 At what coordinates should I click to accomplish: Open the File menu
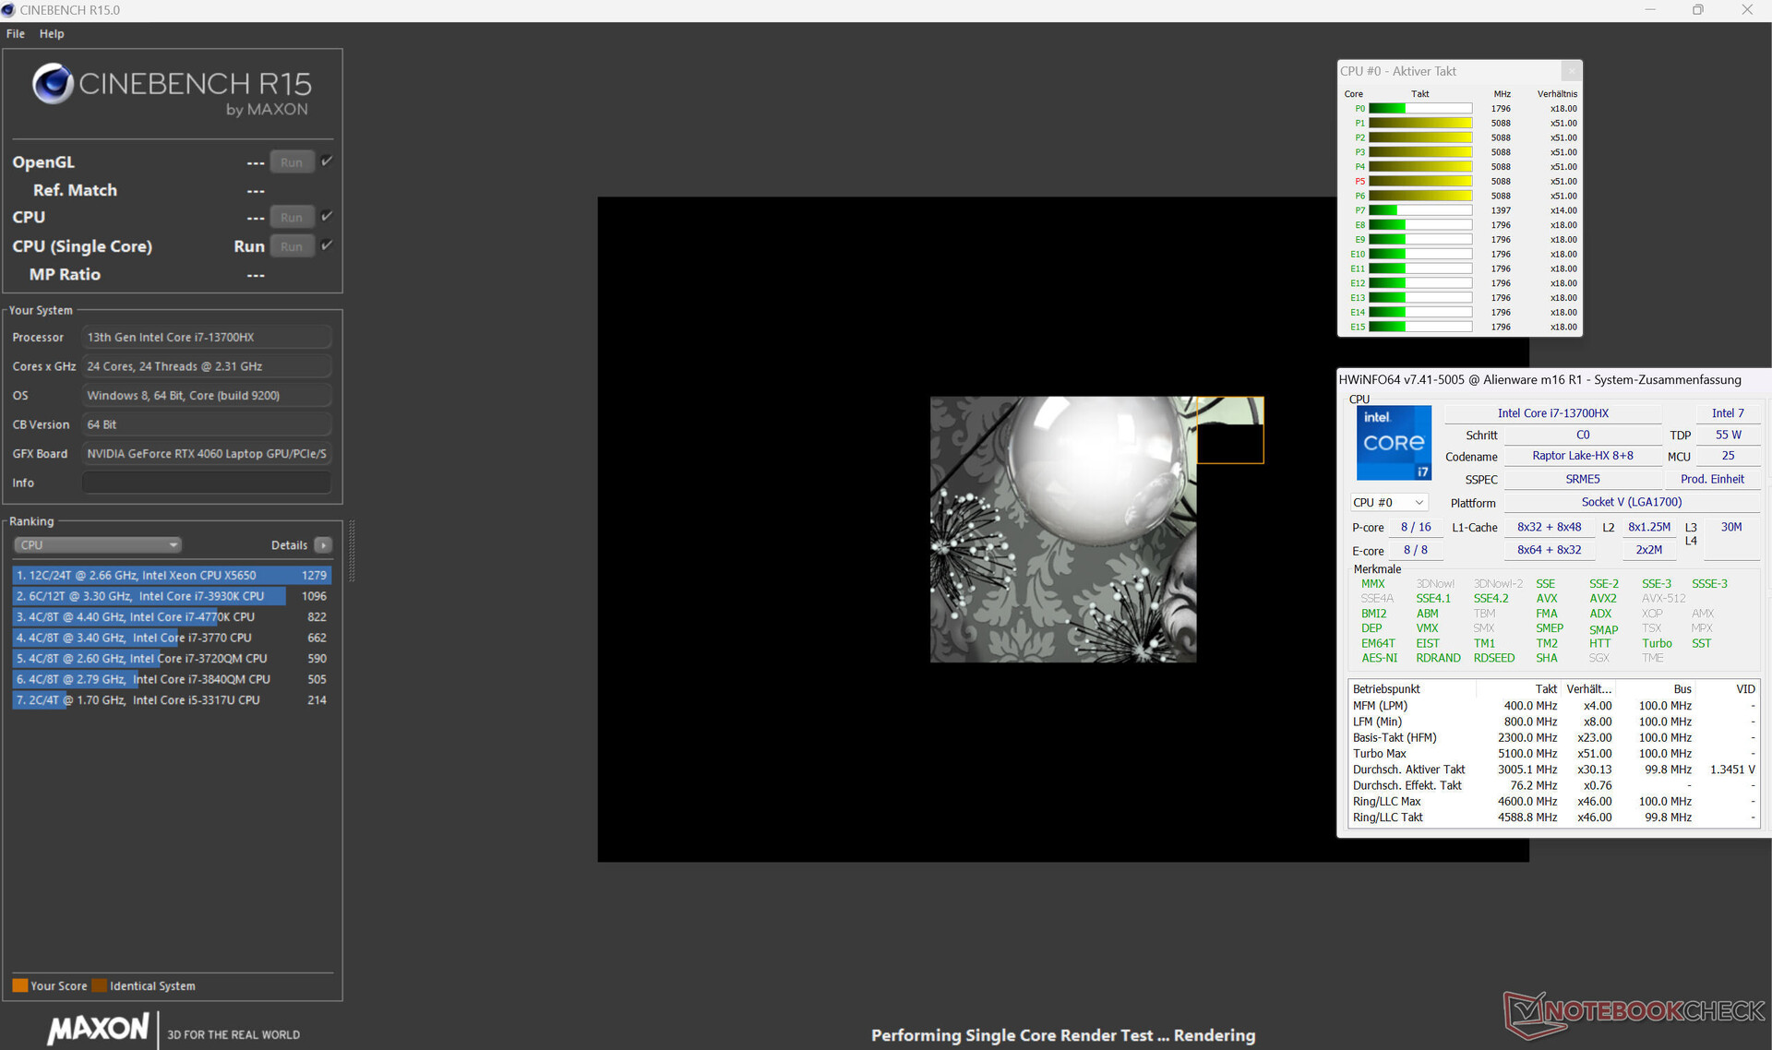pos(16,33)
